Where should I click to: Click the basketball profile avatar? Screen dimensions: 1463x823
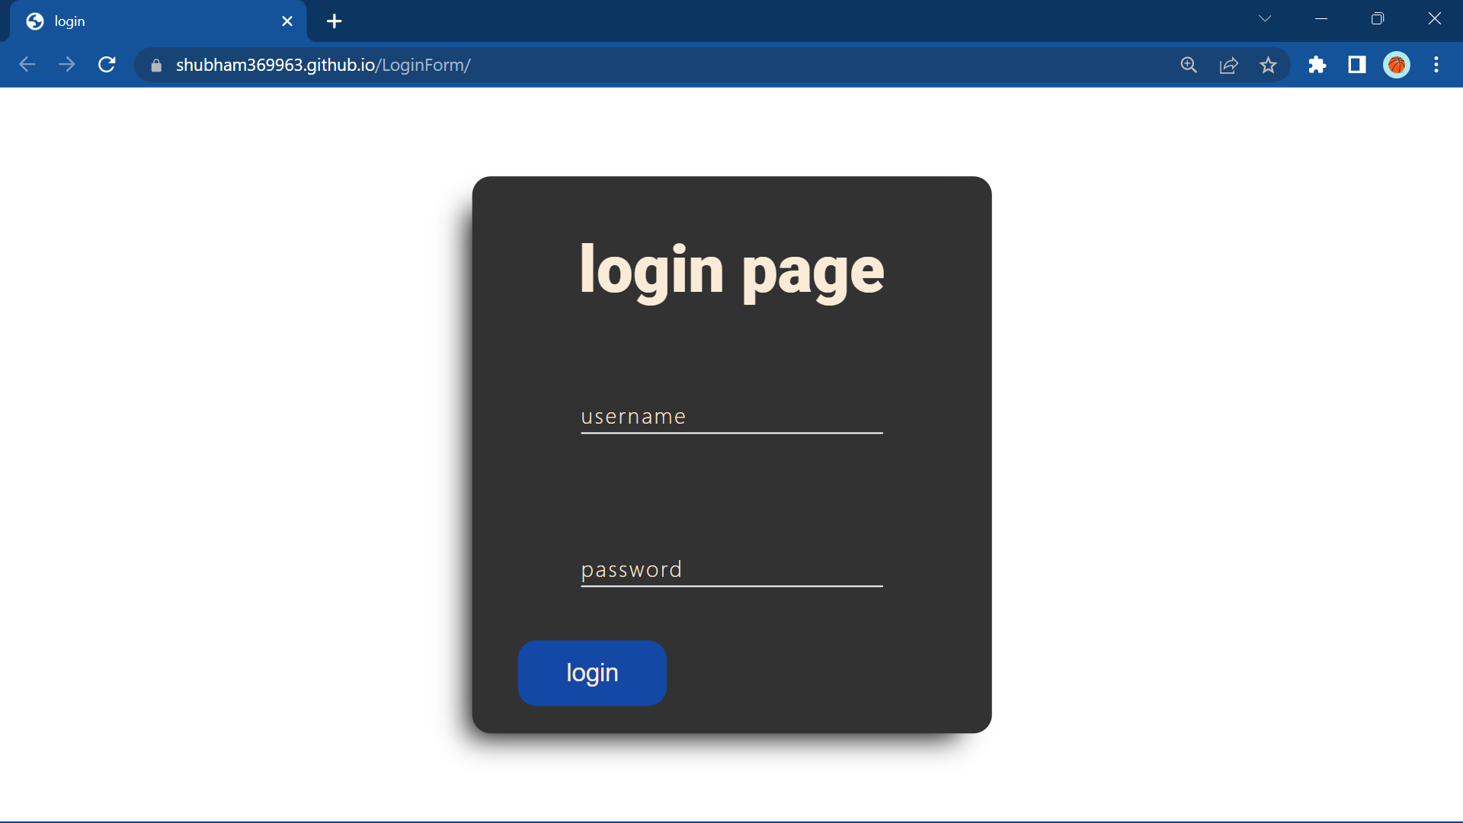coord(1397,65)
